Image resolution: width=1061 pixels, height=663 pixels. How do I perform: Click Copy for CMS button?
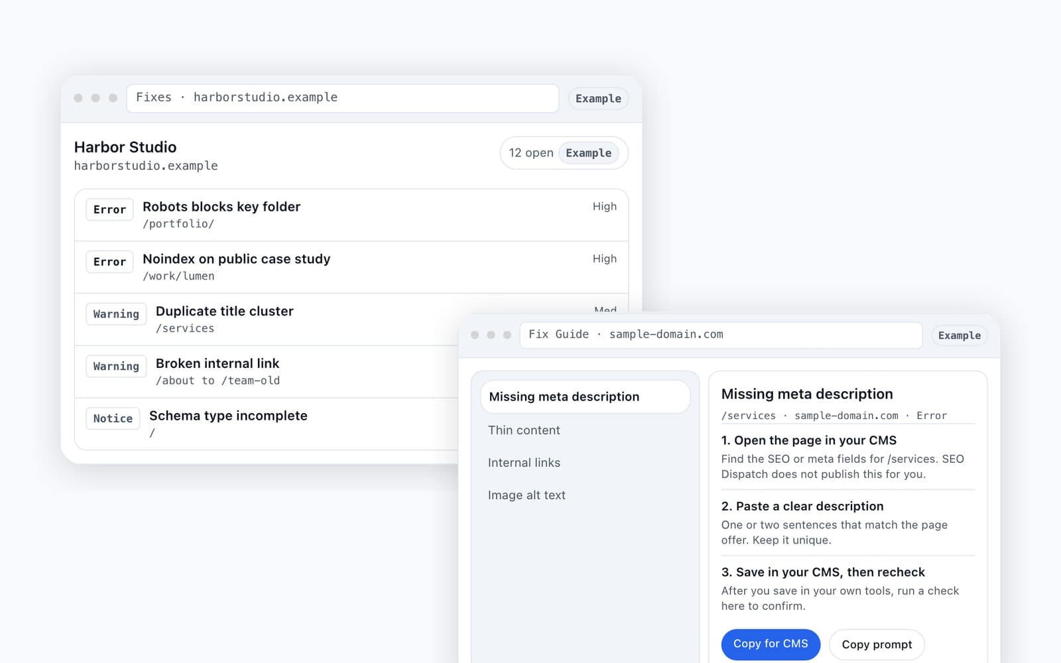pyautogui.click(x=771, y=644)
